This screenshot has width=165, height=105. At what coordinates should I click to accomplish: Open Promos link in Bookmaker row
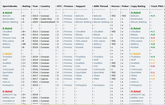pos(68,19)
